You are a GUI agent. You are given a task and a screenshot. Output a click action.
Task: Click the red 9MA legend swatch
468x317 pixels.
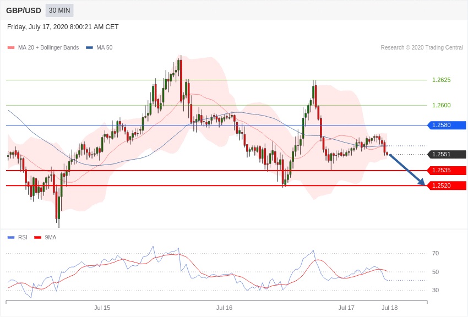click(37, 238)
